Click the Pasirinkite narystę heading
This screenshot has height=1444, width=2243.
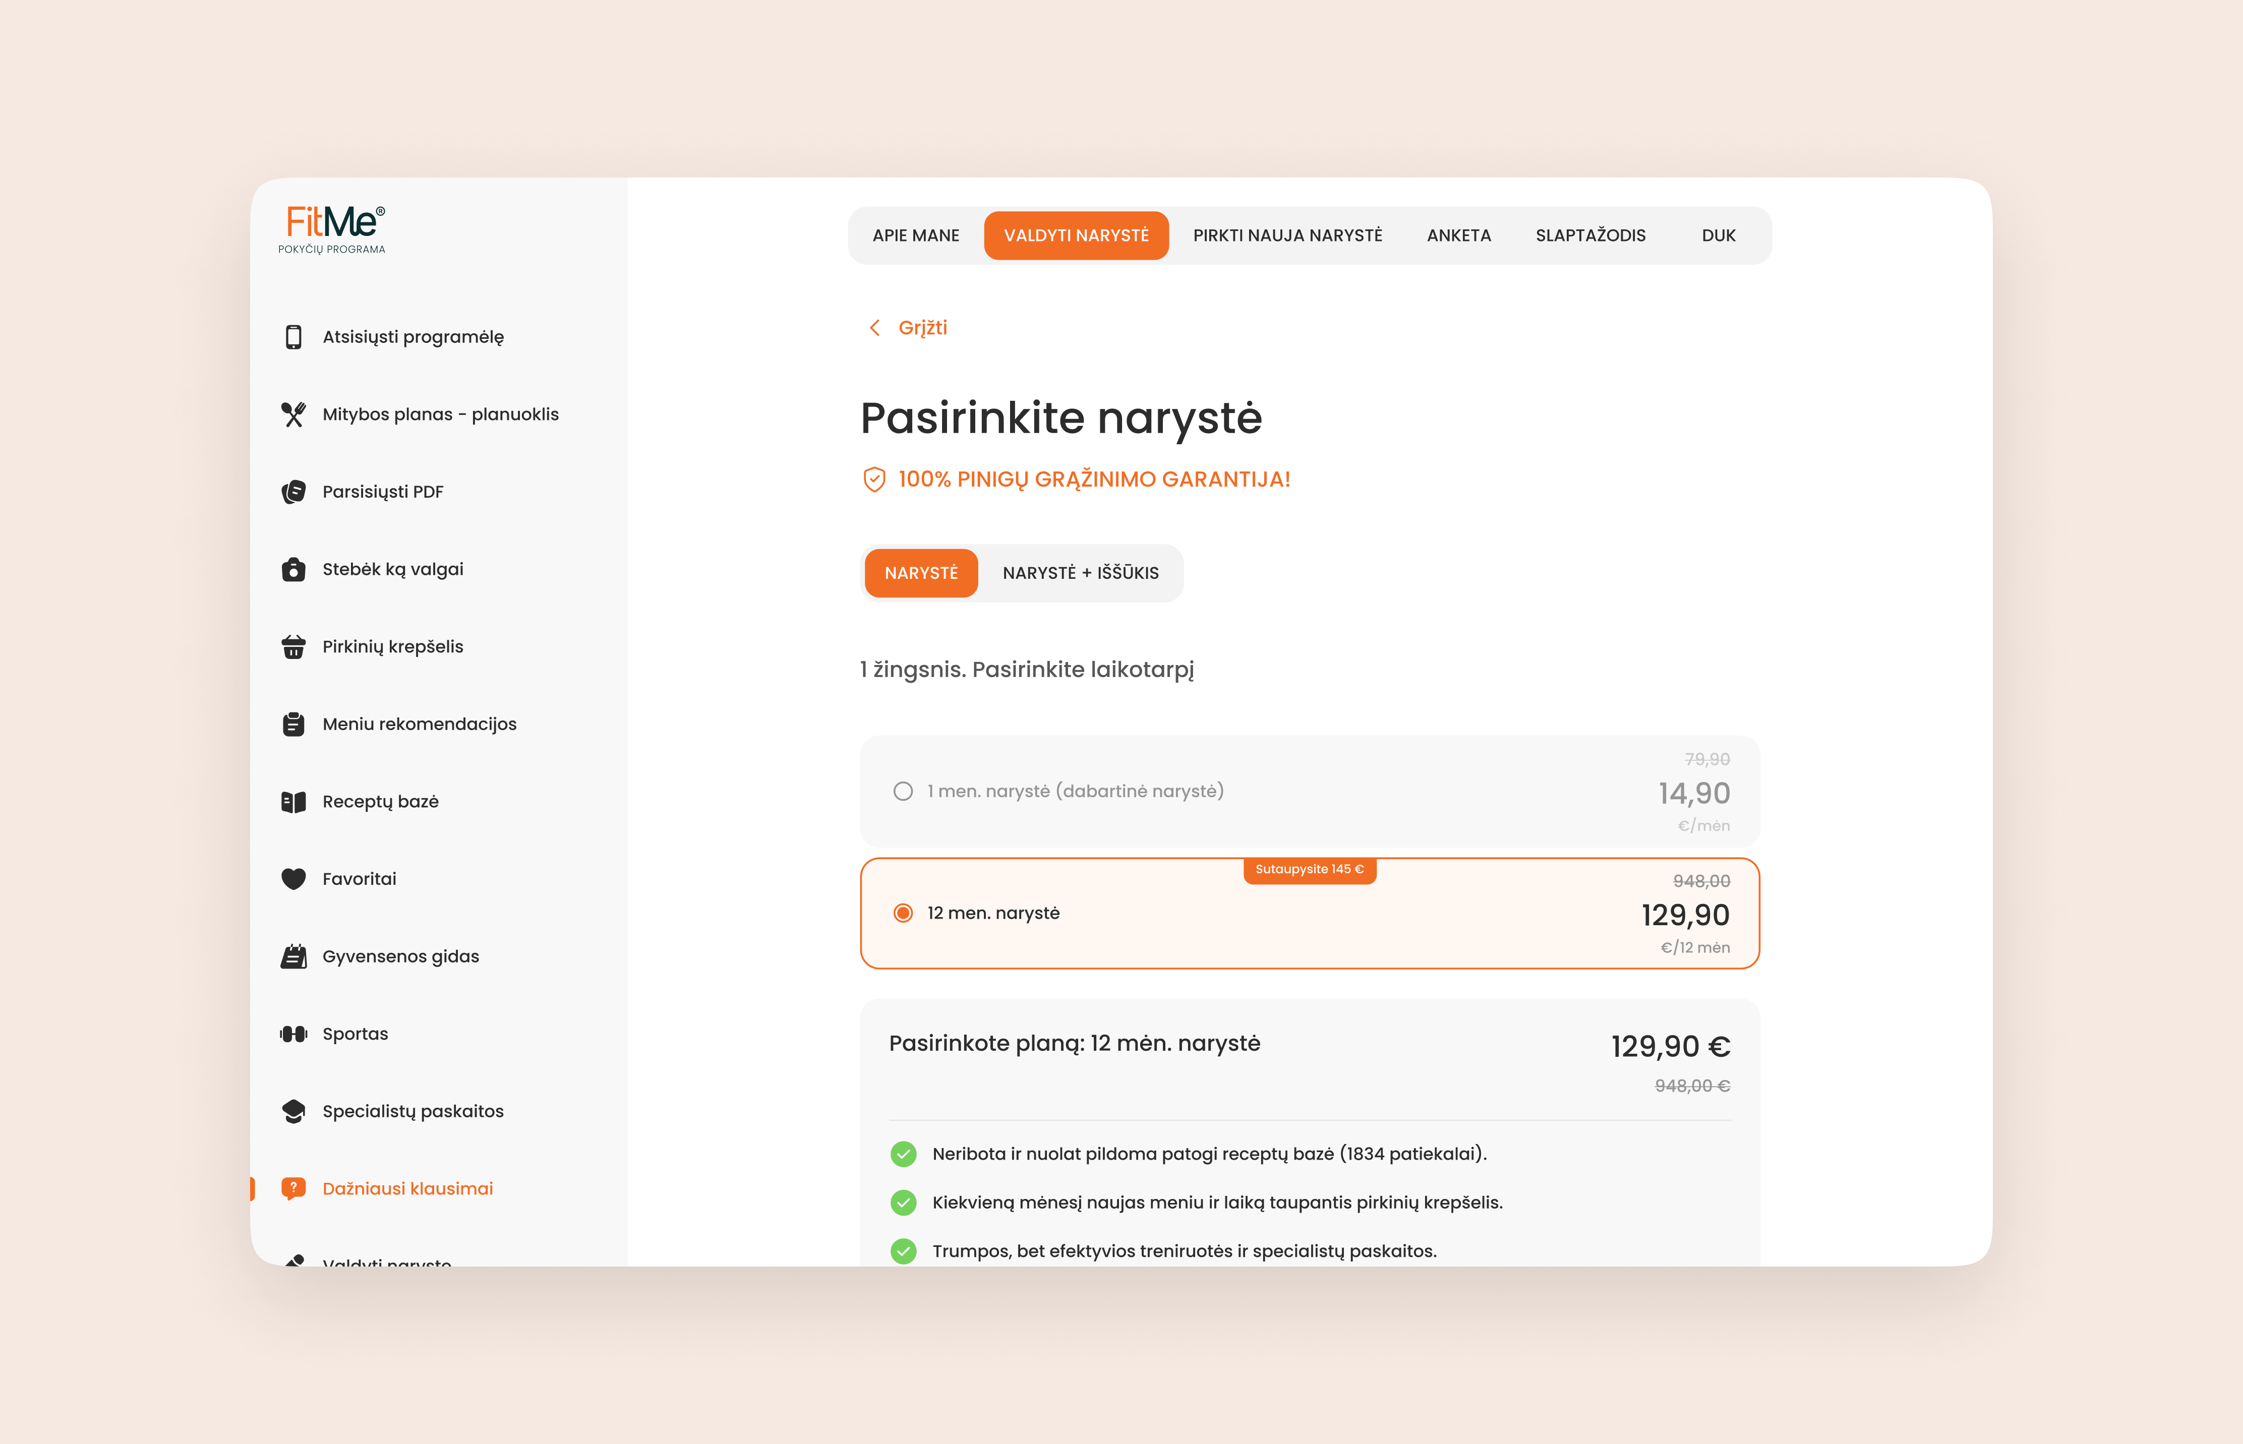tap(1061, 418)
